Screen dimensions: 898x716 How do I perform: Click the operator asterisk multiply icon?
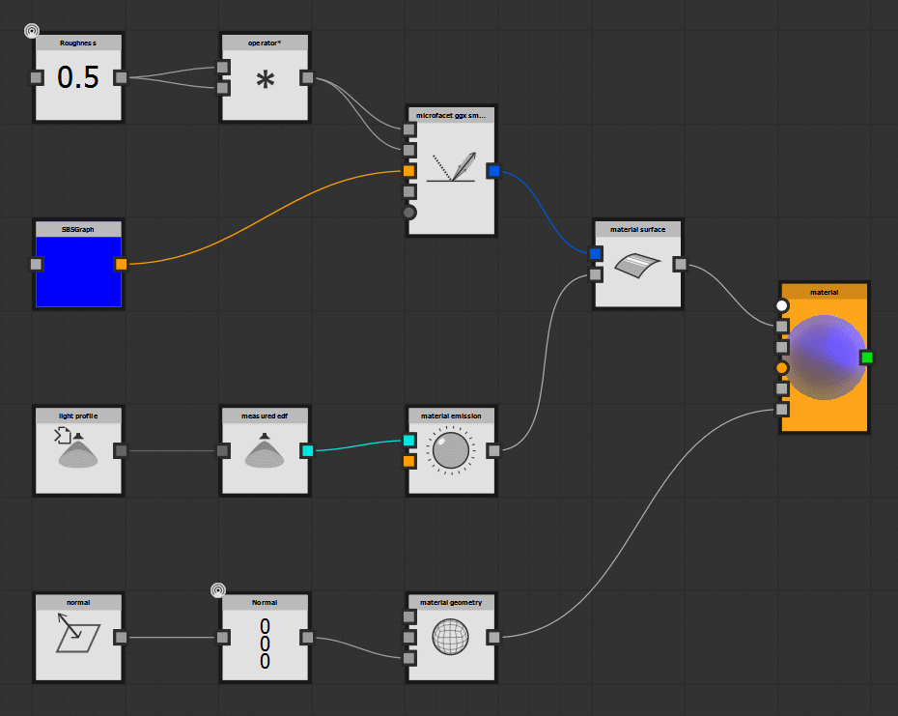click(264, 77)
